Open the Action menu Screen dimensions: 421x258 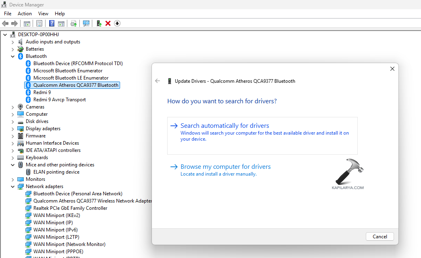pos(25,14)
